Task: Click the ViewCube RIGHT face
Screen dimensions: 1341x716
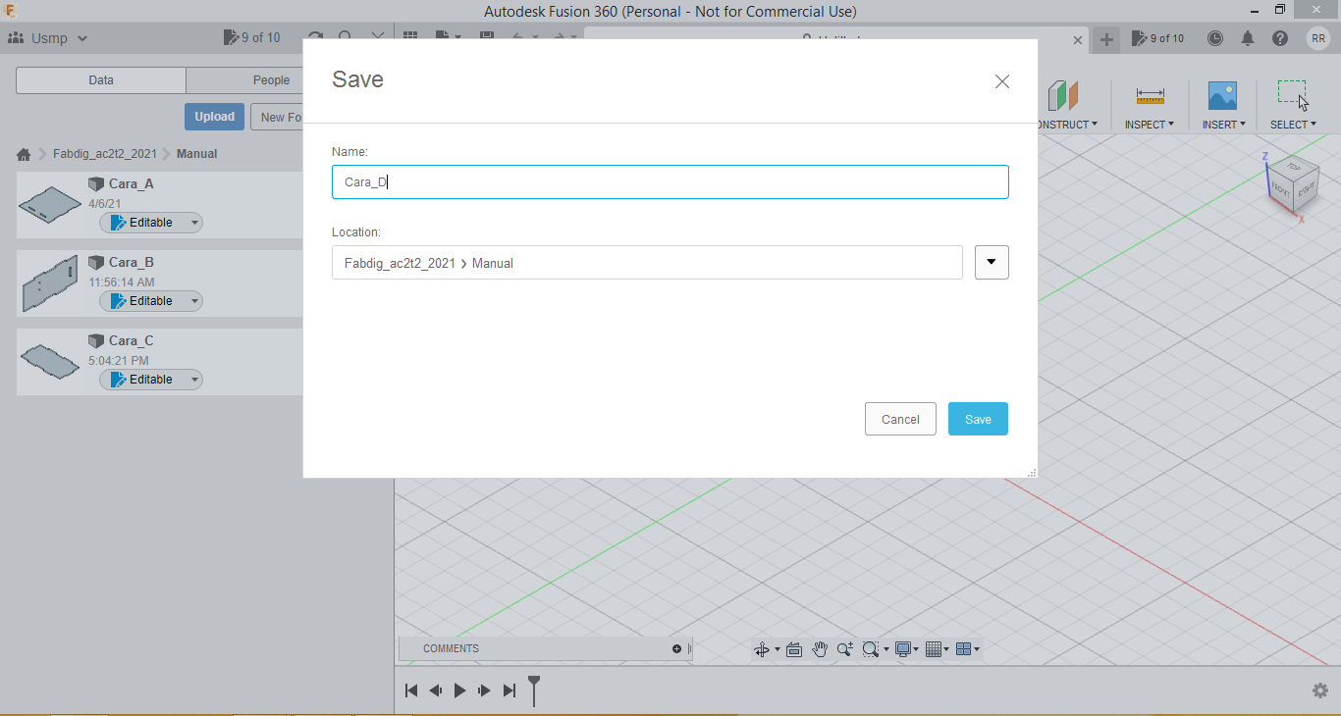Action: [1307, 191]
